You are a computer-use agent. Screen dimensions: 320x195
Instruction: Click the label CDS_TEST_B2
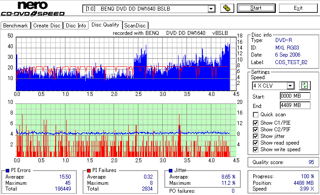click(291, 62)
